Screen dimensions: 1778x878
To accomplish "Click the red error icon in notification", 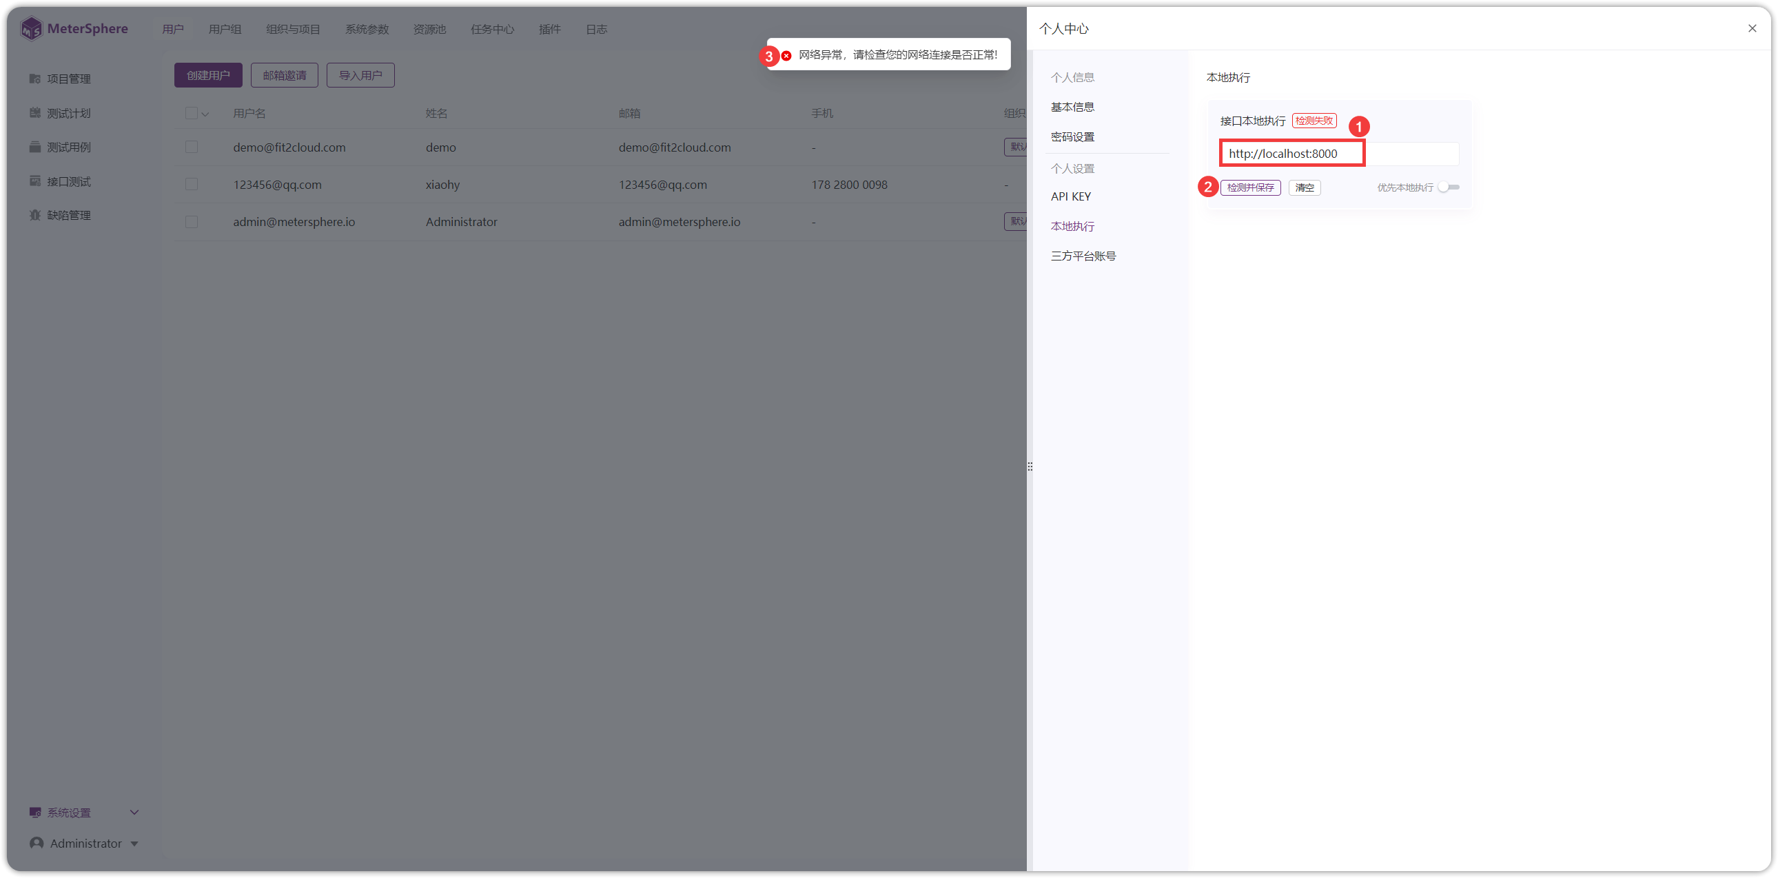I will 786,55.
